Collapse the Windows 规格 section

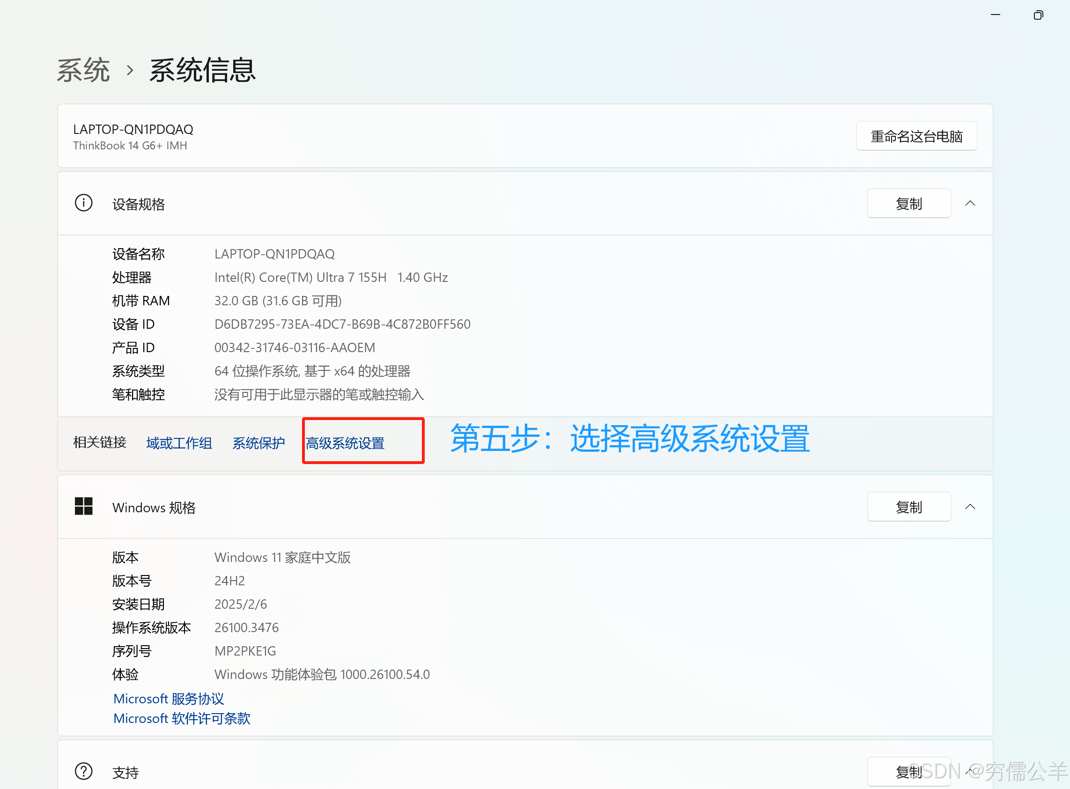pyautogui.click(x=970, y=506)
